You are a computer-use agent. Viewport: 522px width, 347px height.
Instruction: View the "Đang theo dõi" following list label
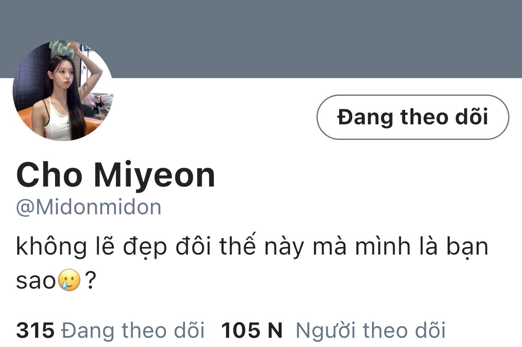point(133,331)
